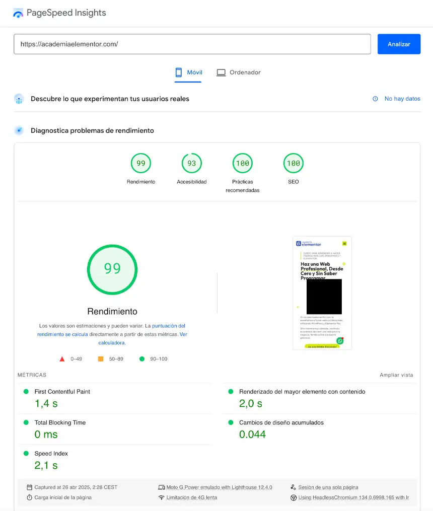Click green status dot beside Total Blocking Time
Image resolution: width=433 pixels, height=511 pixels.
tap(26, 422)
